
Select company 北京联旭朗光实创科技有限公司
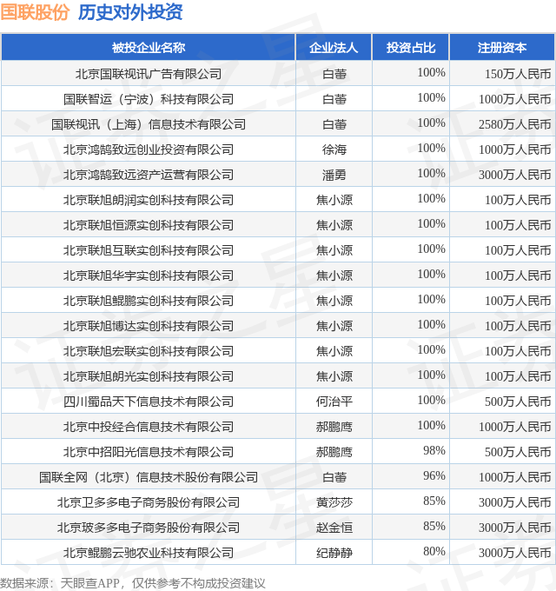149,376
